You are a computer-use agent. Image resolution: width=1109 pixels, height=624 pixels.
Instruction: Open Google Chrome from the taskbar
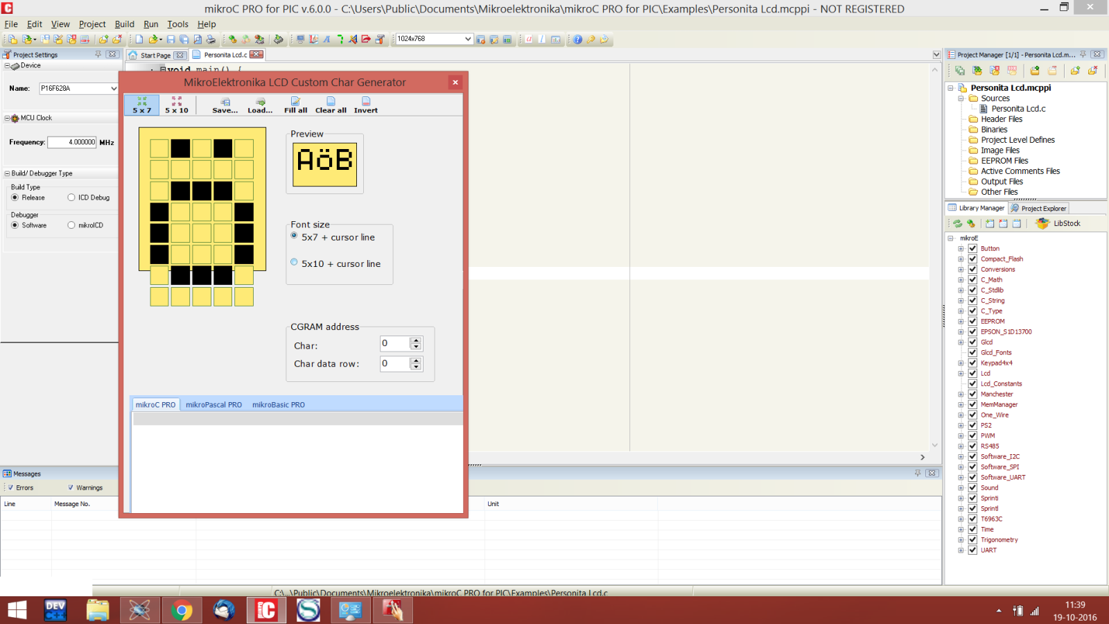[x=182, y=610]
